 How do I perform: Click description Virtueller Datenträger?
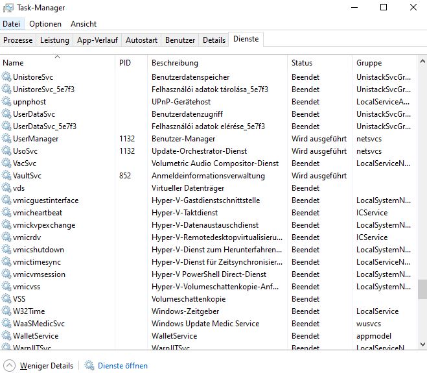[x=188, y=188]
